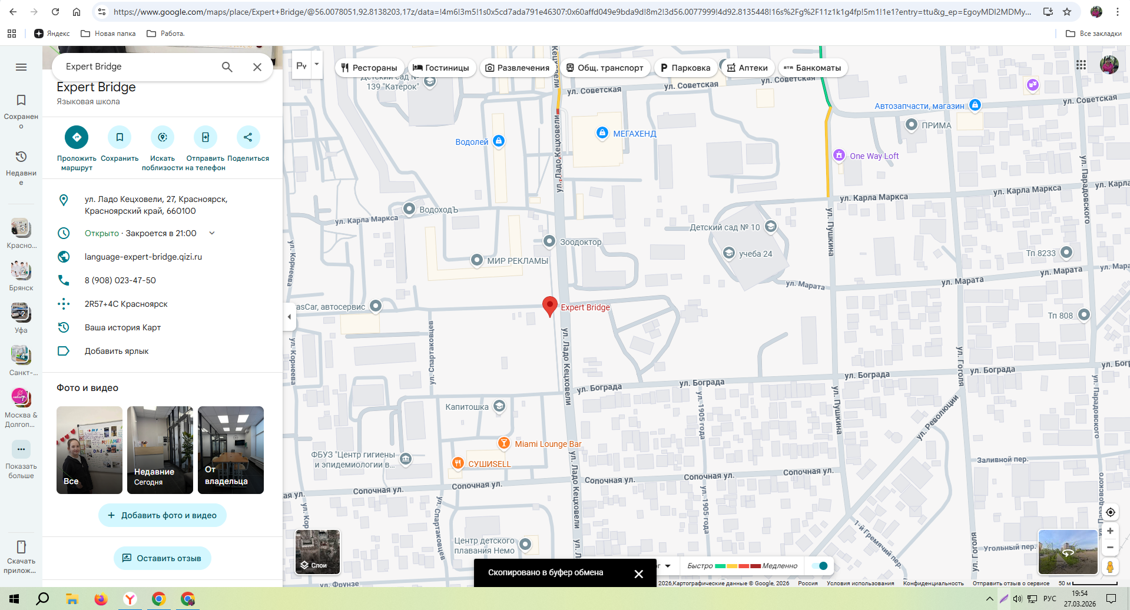Zoom out the map
The width and height of the screenshot is (1130, 610).
1110,548
